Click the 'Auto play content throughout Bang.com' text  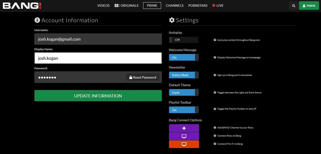(x=238, y=40)
